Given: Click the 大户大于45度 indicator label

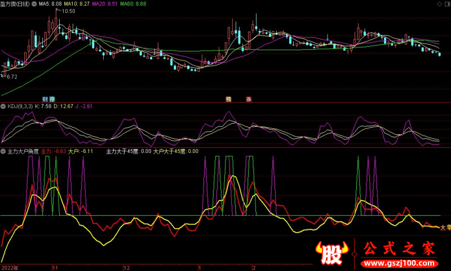Looking at the screenshot, I should (x=176, y=151).
